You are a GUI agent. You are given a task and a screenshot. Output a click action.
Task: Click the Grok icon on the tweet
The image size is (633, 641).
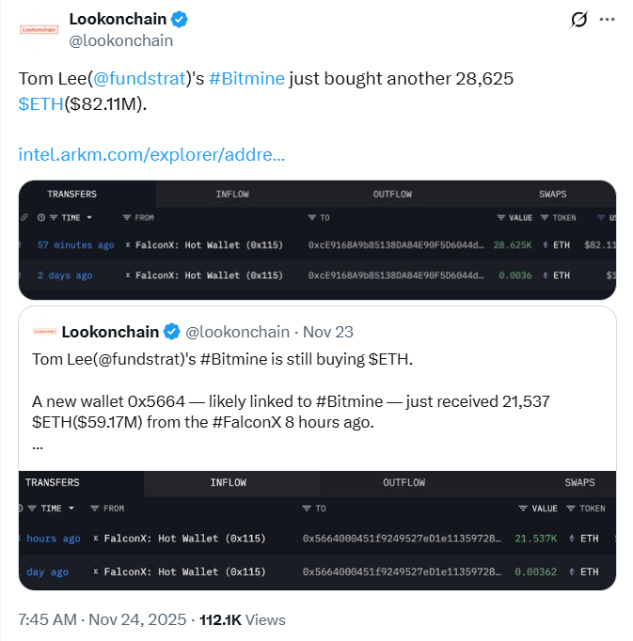pyautogui.click(x=580, y=20)
